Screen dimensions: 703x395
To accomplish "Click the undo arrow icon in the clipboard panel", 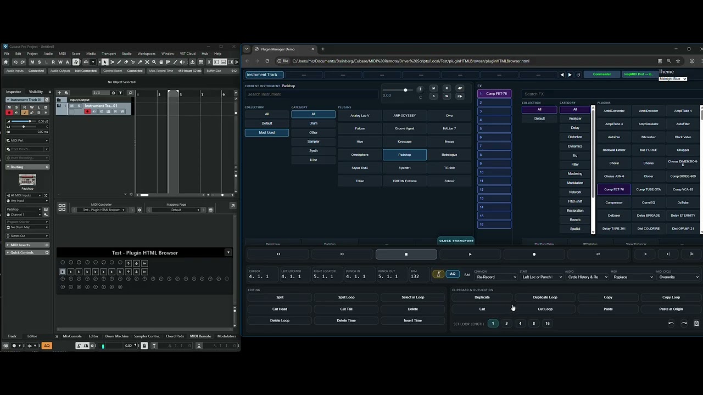I will pyautogui.click(x=671, y=324).
